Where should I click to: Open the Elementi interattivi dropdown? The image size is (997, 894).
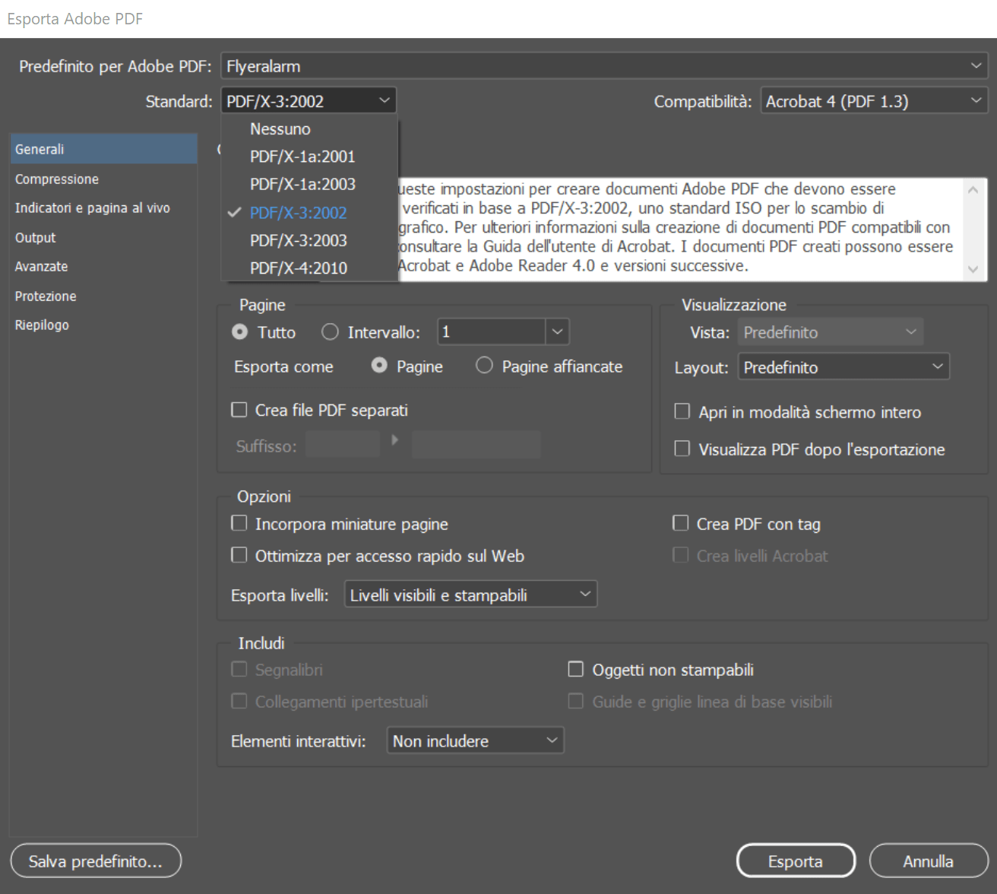click(x=475, y=740)
